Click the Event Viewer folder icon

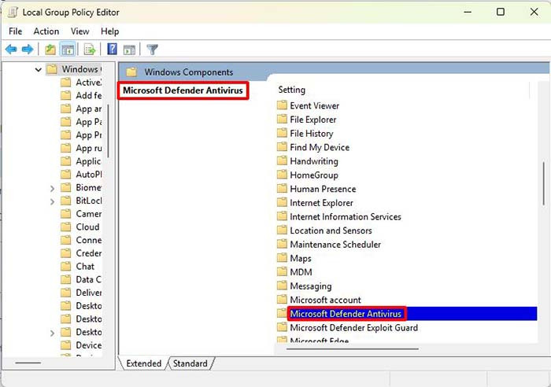pos(282,105)
